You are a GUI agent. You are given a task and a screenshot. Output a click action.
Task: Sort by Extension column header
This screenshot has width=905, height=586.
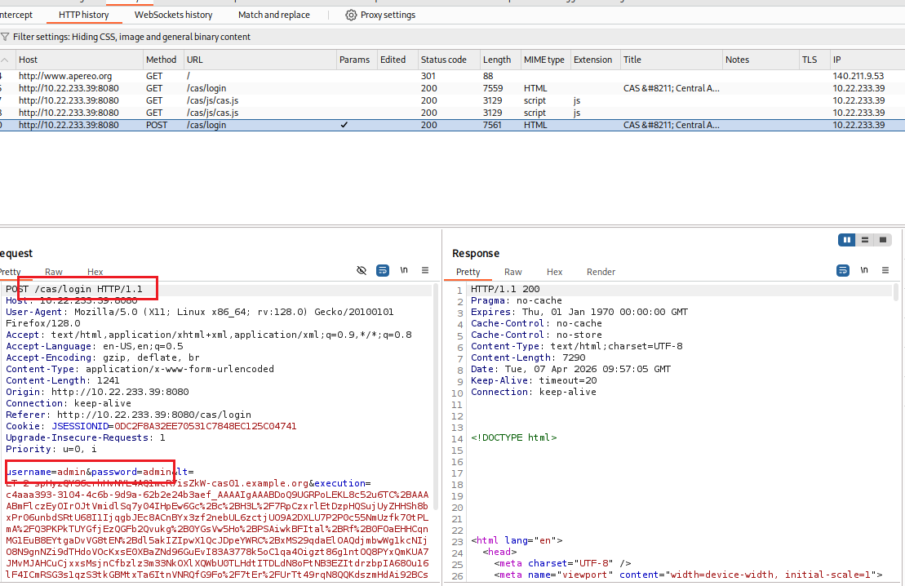(x=595, y=60)
